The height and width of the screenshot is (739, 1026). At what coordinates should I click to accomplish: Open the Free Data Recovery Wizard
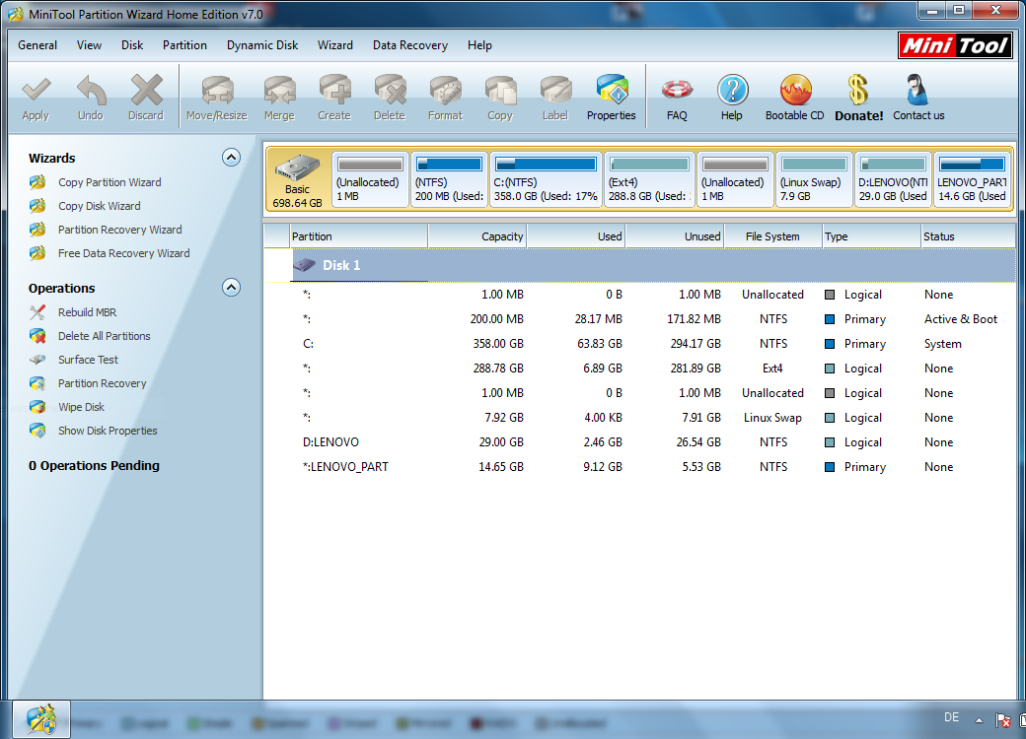[x=123, y=253]
